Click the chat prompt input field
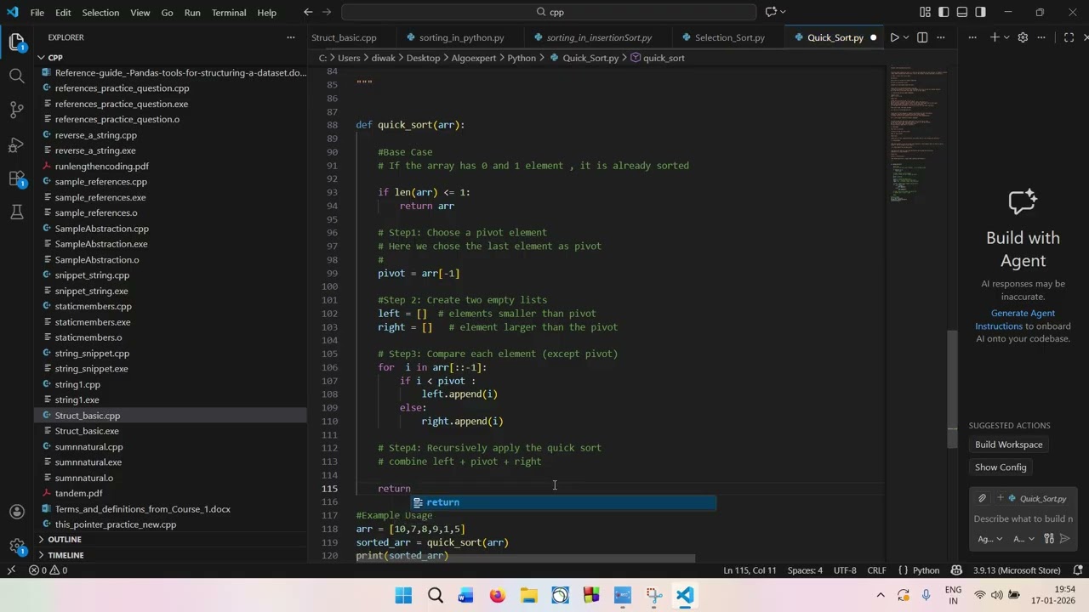1089x612 pixels. click(1023, 518)
